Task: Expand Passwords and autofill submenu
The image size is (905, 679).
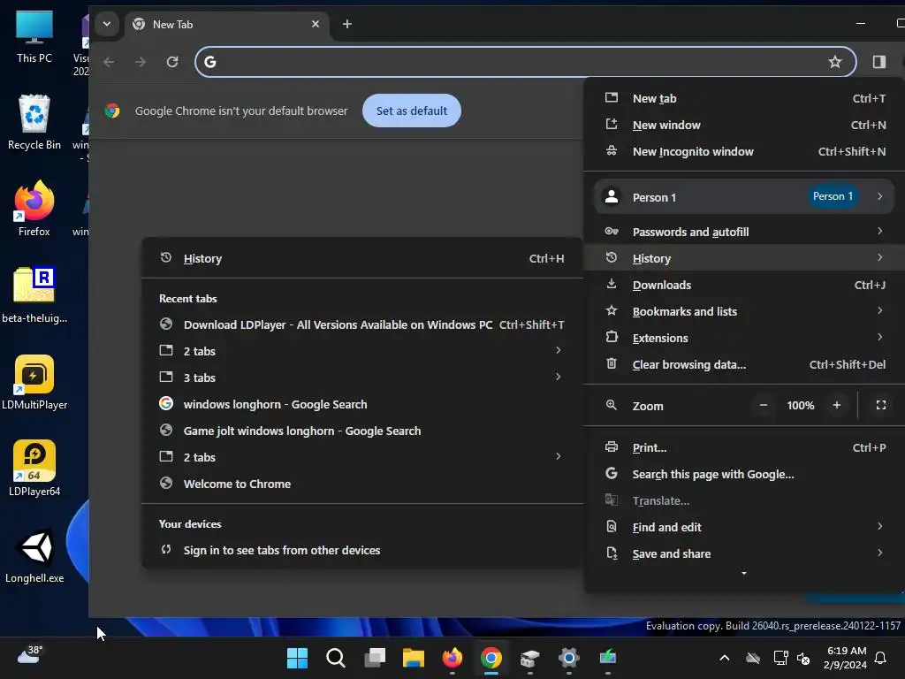Action: click(744, 233)
